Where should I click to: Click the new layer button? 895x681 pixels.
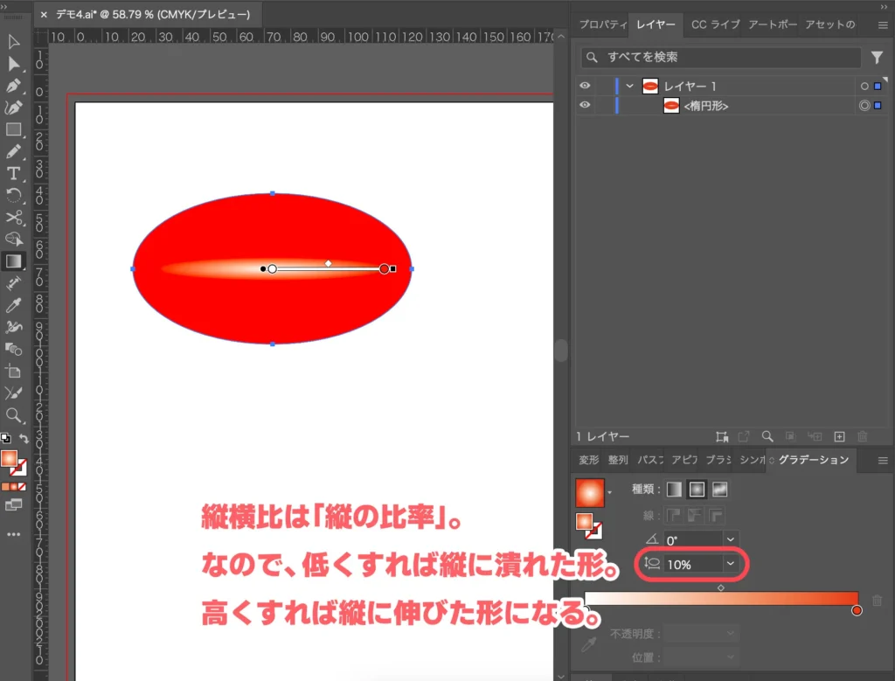[x=839, y=437]
